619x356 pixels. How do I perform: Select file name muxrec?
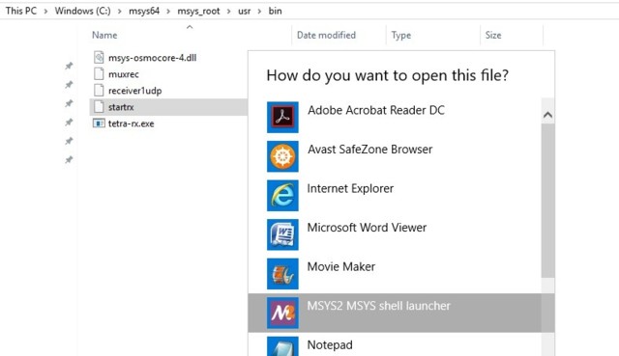point(124,74)
